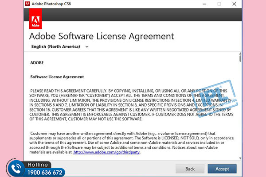Minimize the Adobe Photoshop CS6 window

coord(204,4)
